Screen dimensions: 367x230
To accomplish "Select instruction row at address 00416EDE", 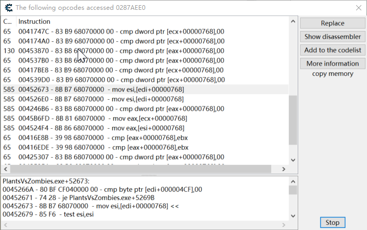I will click(x=145, y=147).
